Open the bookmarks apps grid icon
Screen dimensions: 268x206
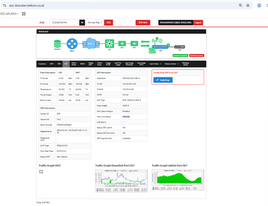click(24, 14)
